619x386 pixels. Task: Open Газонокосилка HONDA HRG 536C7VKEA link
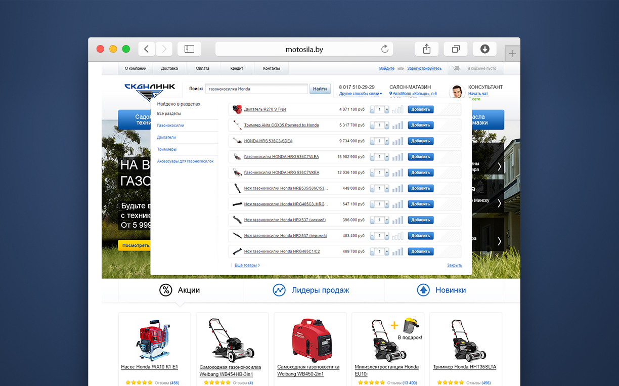point(282,173)
